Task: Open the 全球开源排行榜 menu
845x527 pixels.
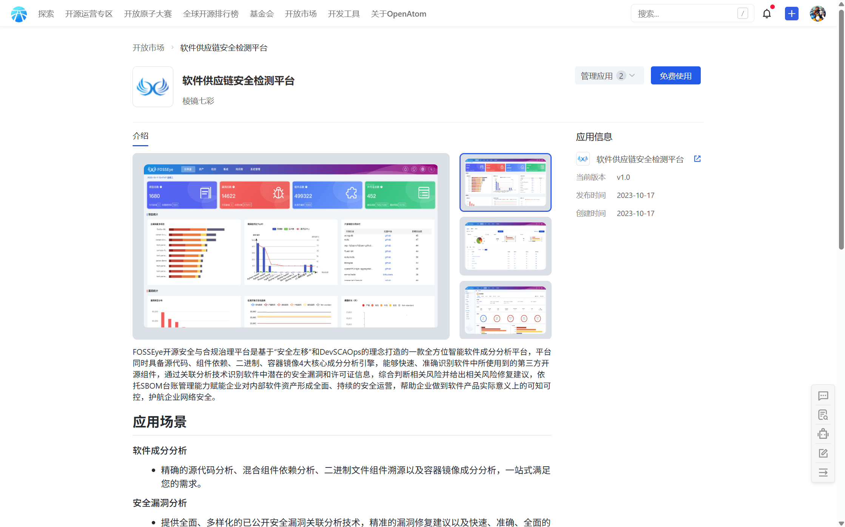Action: coord(211,14)
